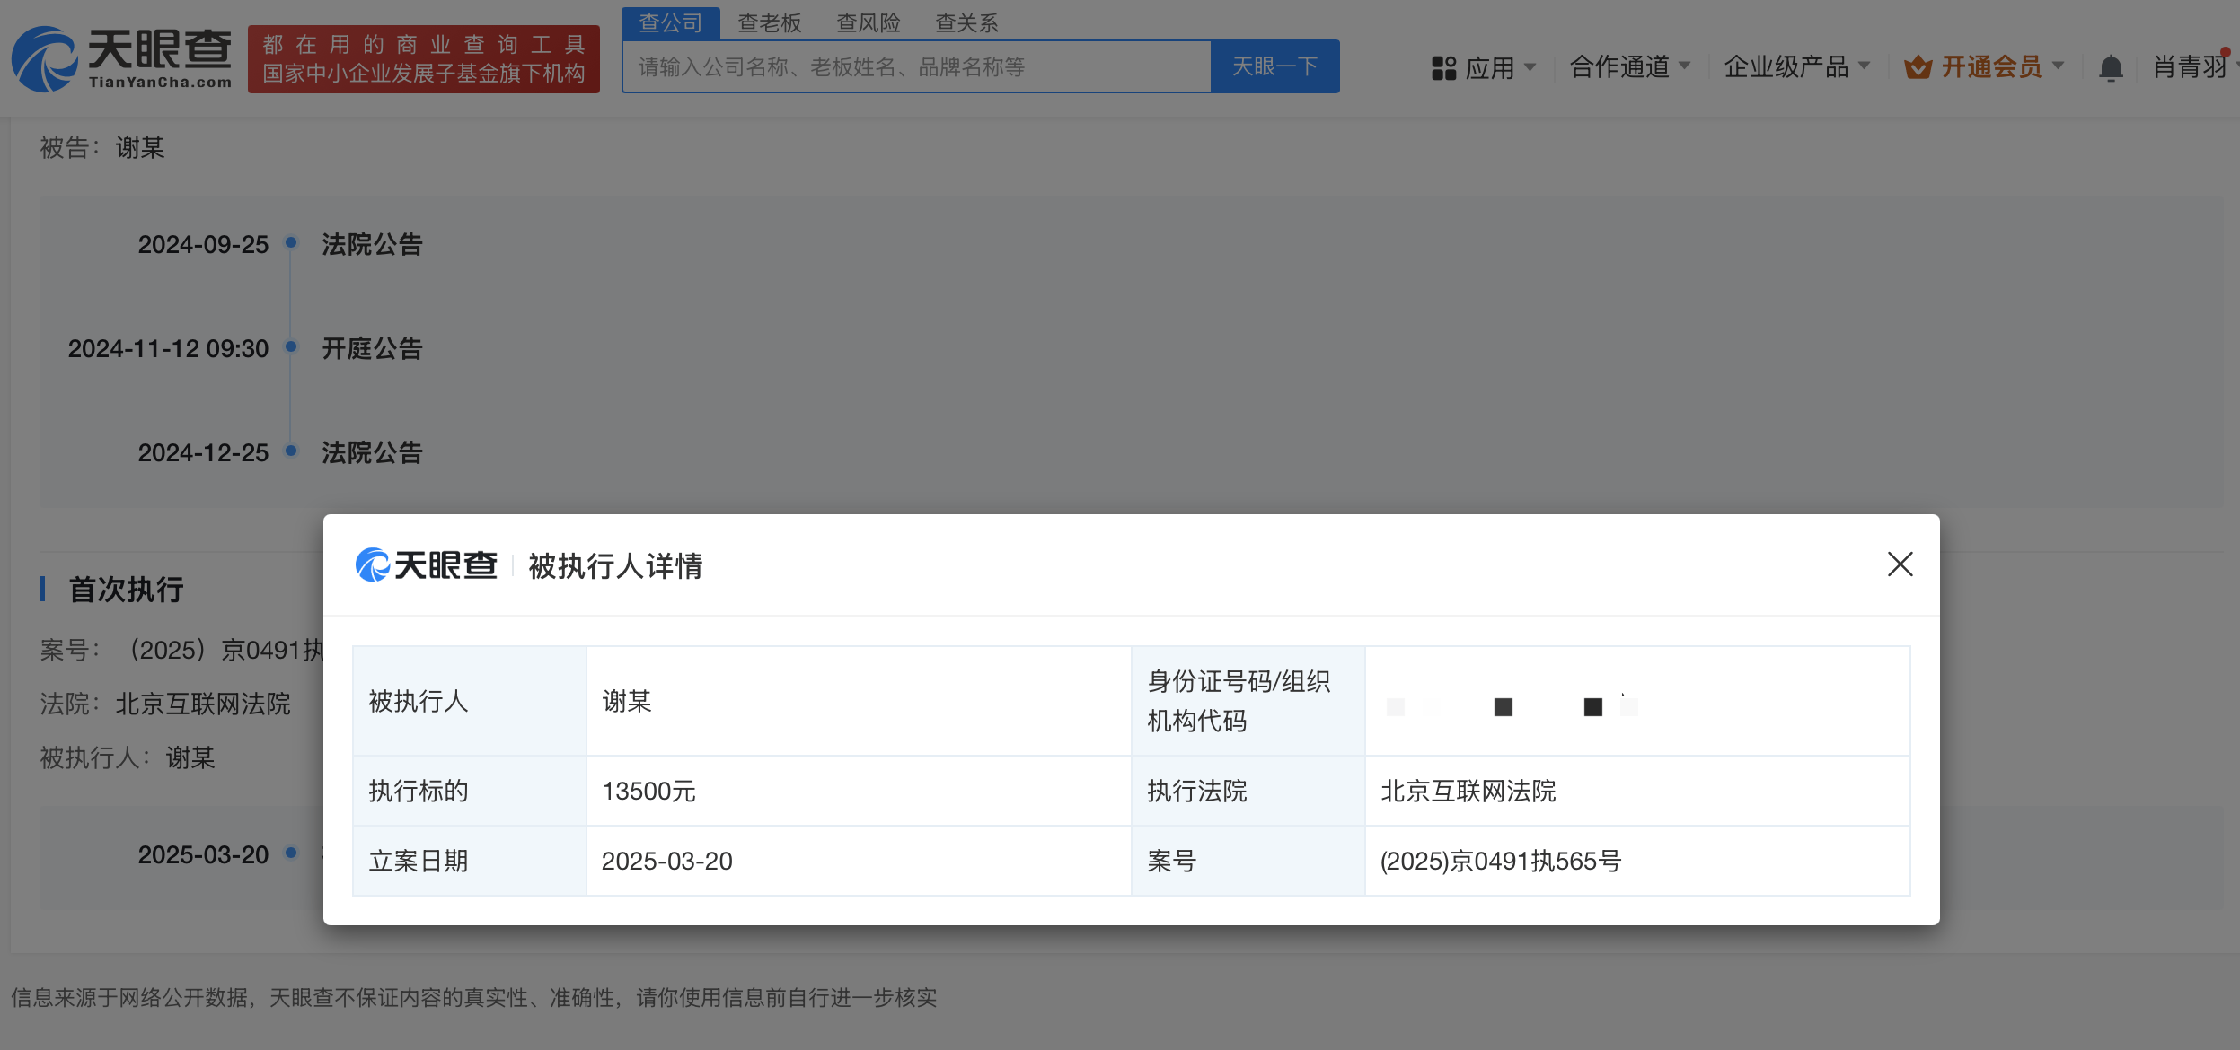Open the notification bell icon
The width and height of the screenshot is (2240, 1050).
[2111, 67]
